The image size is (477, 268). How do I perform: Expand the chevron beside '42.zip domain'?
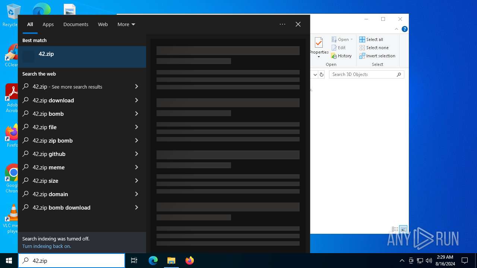136,194
